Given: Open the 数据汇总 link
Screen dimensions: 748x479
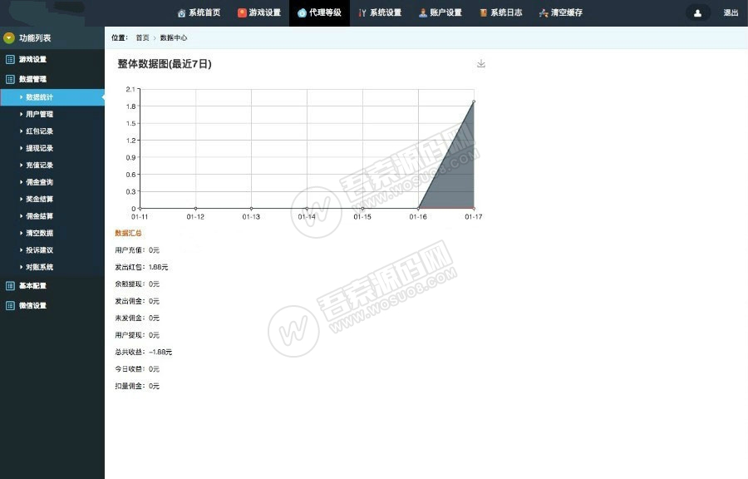Looking at the screenshot, I should tap(128, 233).
